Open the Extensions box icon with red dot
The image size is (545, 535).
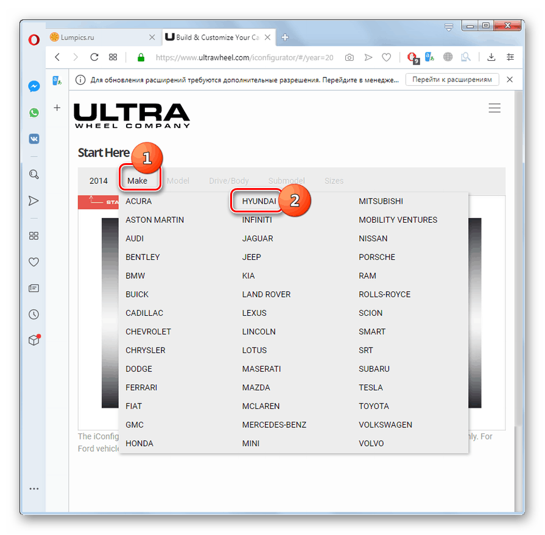(34, 340)
